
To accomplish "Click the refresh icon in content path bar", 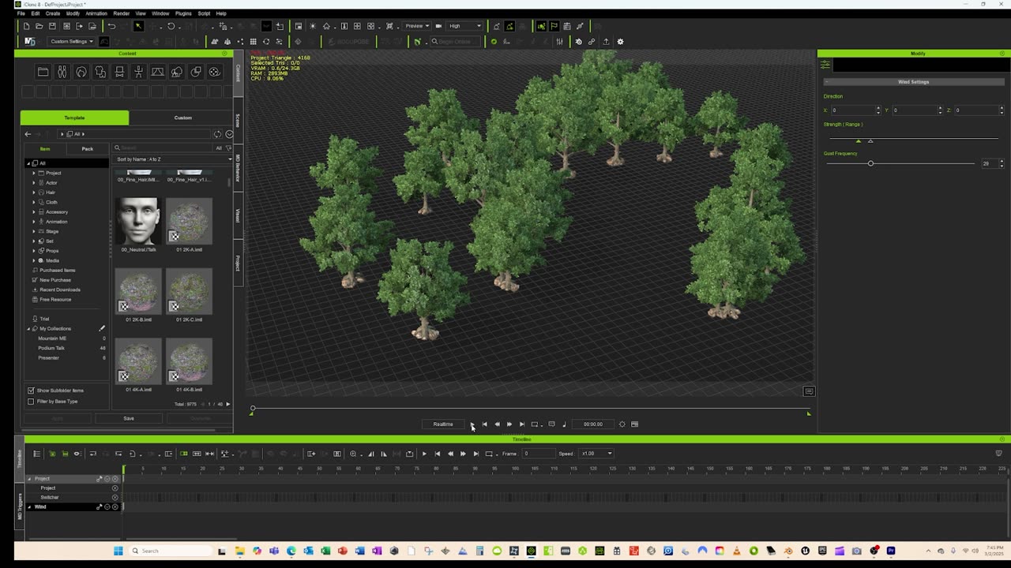I will [217, 134].
